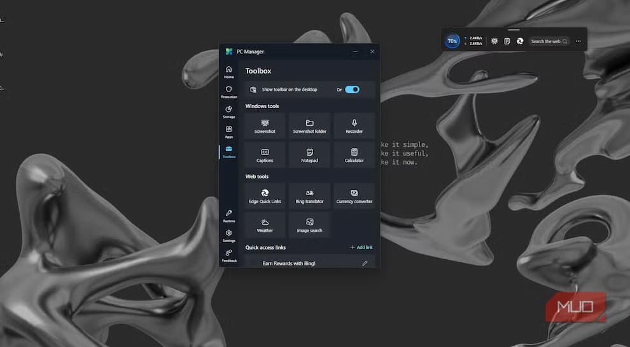Open the Home section in sidebar

(228, 72)
